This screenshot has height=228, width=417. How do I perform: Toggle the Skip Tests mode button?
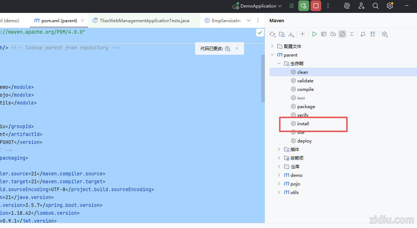pyautogui.click(x=342, y=34)
